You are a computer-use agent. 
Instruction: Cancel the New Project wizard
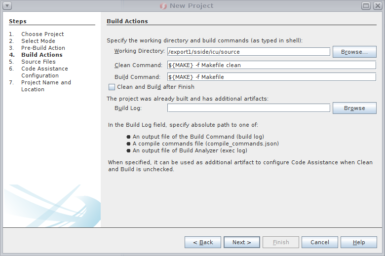320,242
